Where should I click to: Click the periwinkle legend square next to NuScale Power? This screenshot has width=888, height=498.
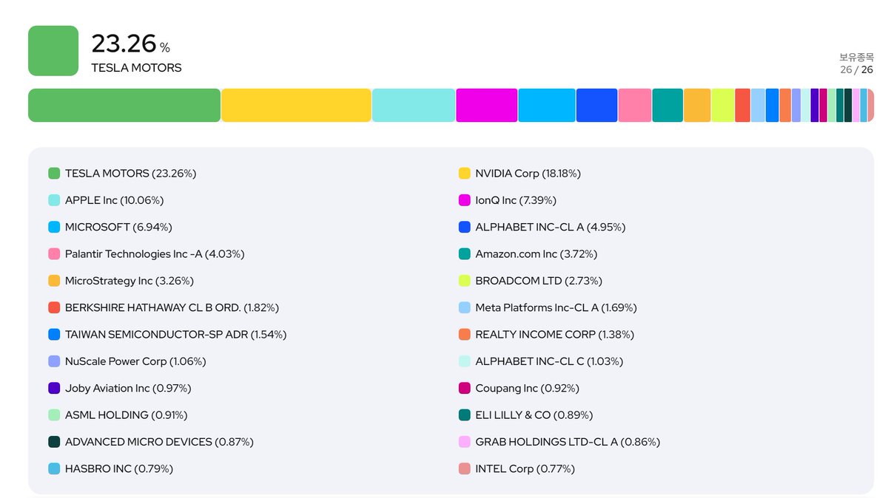tap(54, 361)
